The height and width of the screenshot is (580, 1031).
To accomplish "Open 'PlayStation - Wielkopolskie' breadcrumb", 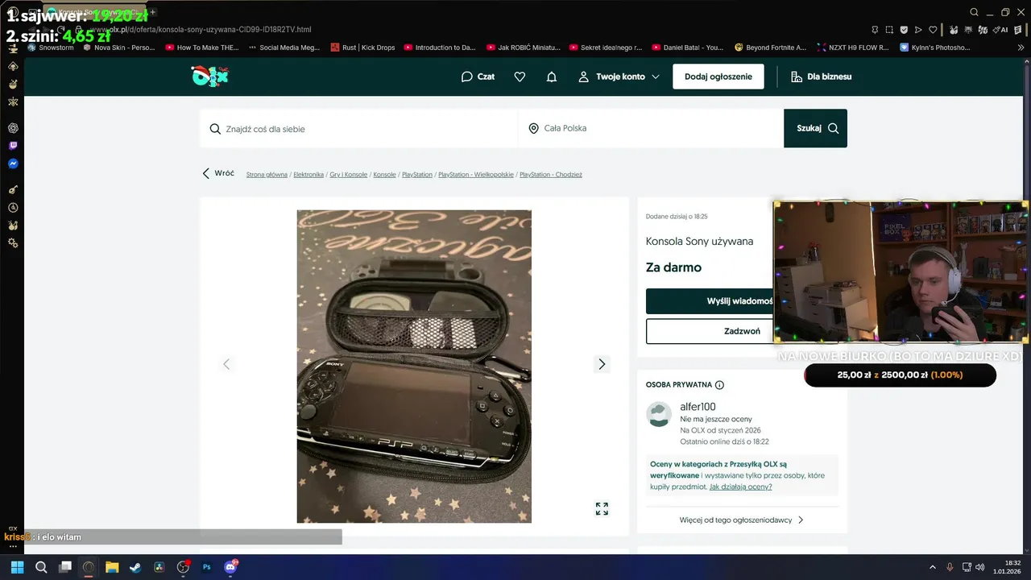I will click(476, 175).
